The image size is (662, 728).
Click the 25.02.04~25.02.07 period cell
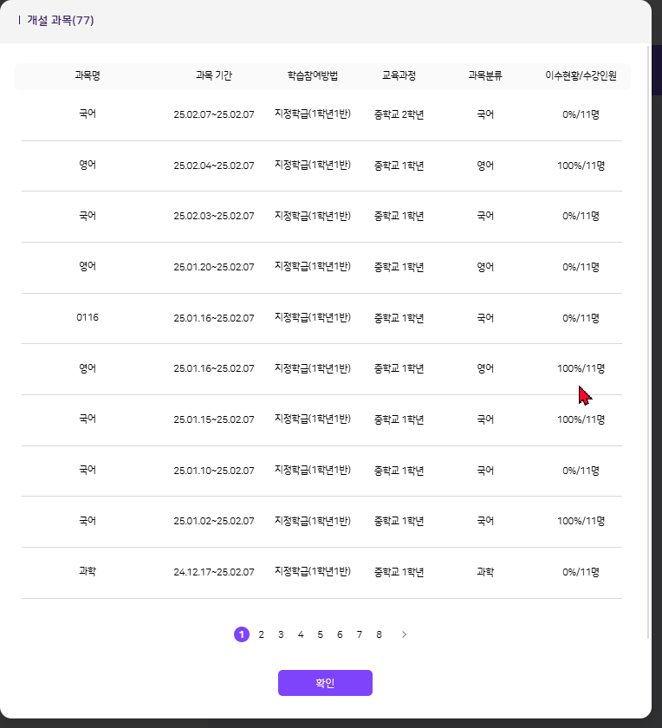point(213,165)
